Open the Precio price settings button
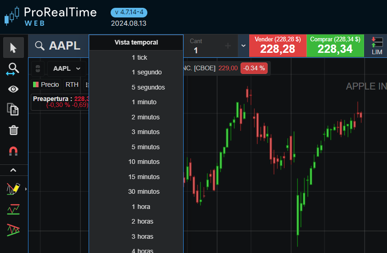387x253 pixels. pyautogui.click(x=46, y=84)
